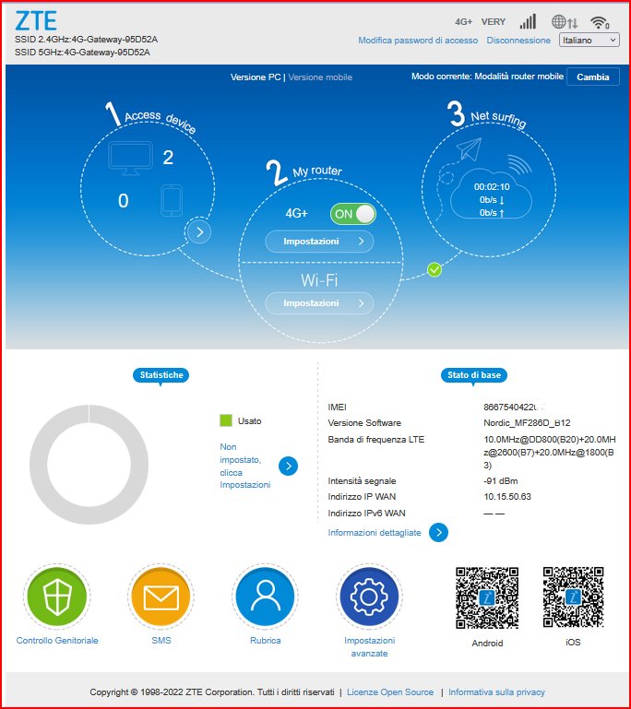The height and width of the screenshot is (709, 631).
Task: Open Informazioni dettagliate arrow button
Action: point(439,532)
